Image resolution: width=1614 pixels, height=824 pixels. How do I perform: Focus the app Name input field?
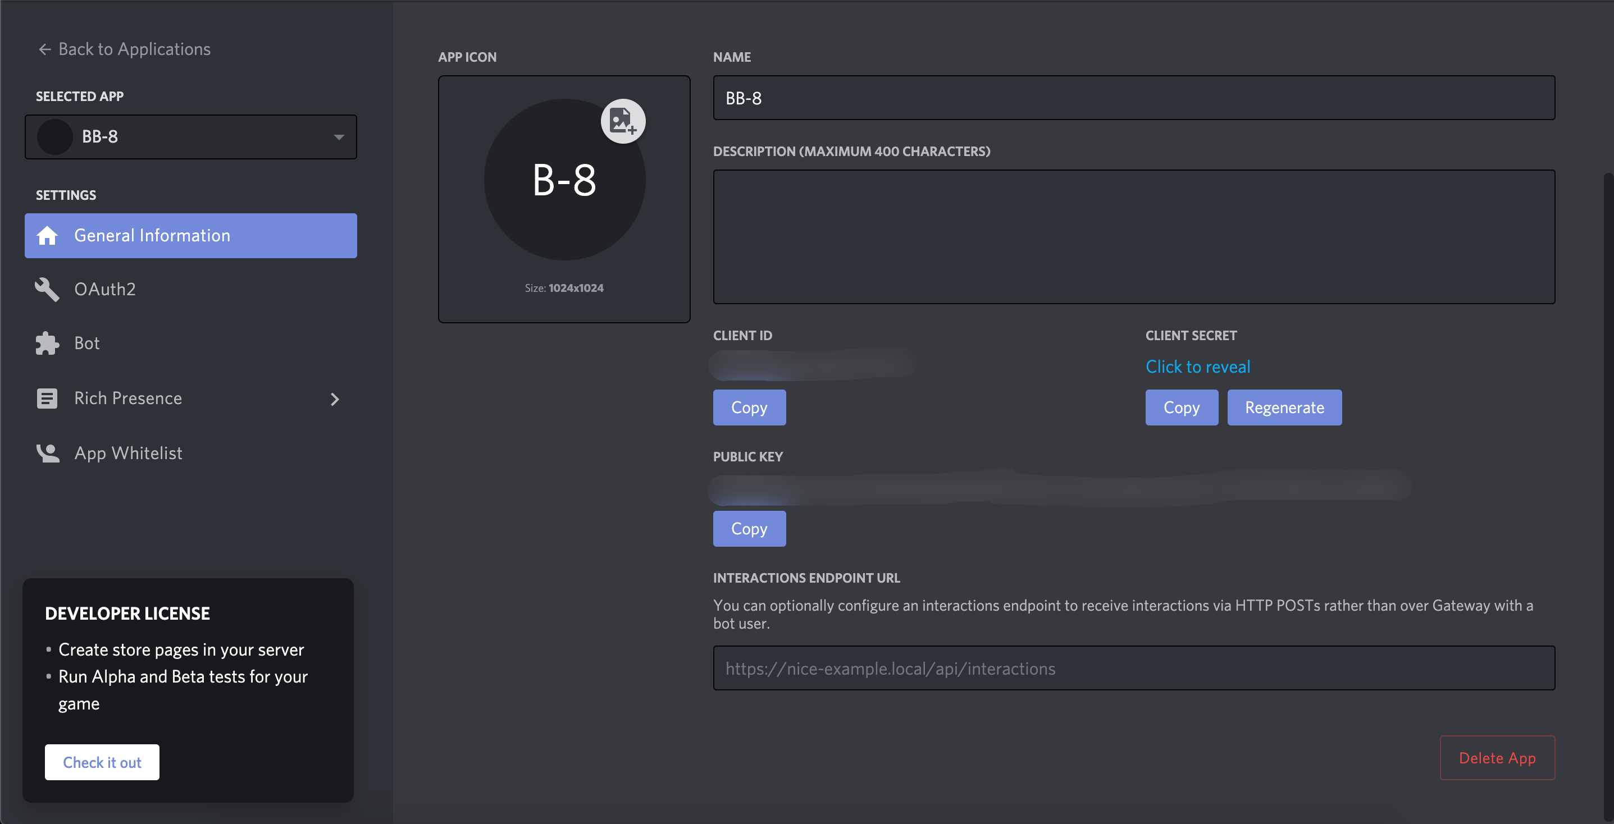point(1134,98)
